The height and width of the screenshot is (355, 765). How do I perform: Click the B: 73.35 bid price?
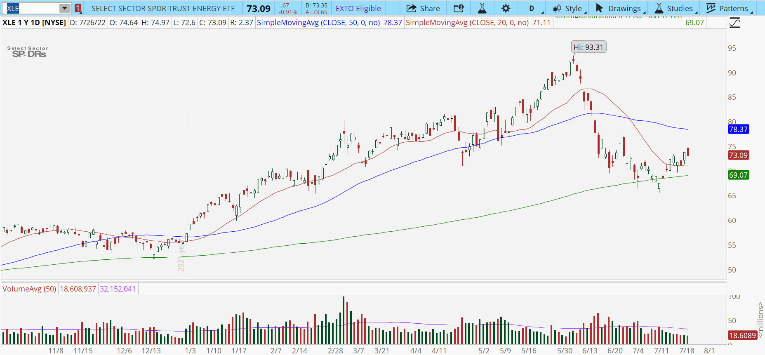tap(317, 5)
